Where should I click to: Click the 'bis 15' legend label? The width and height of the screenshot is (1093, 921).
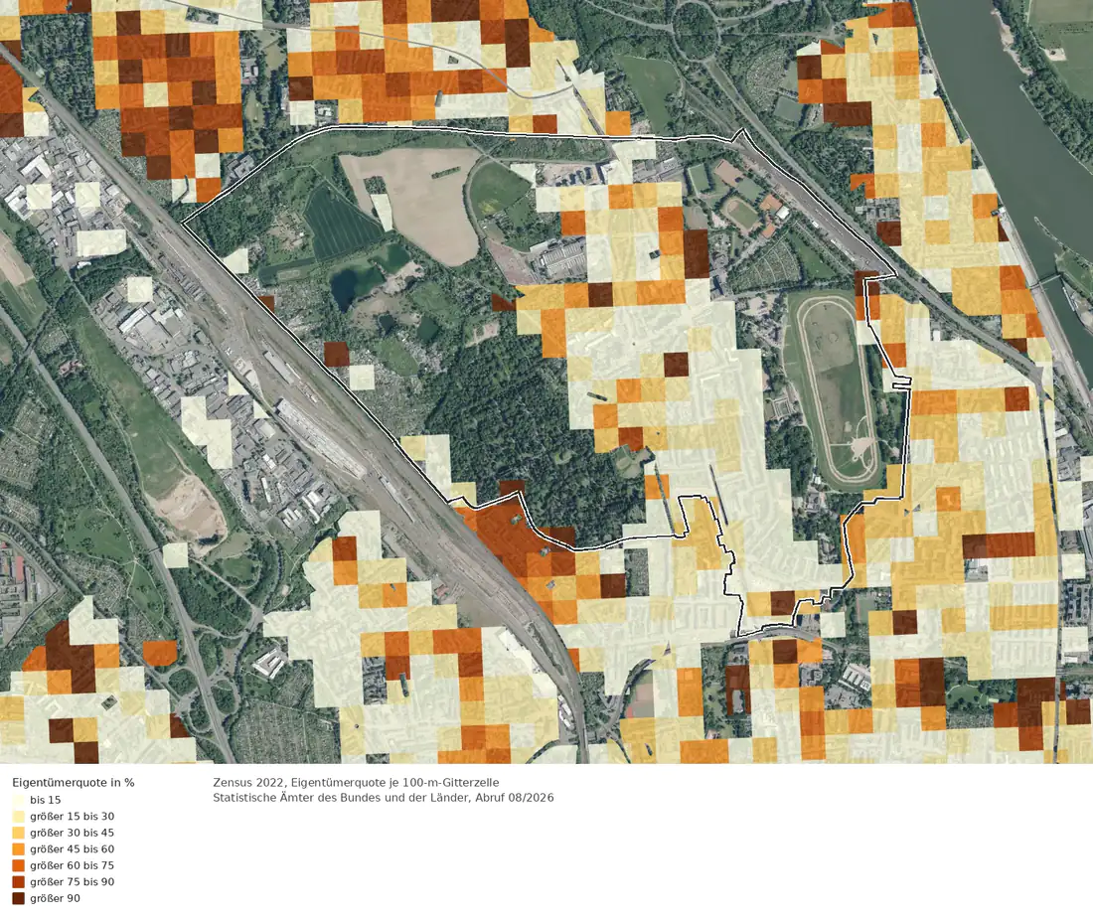click(46, 800)
